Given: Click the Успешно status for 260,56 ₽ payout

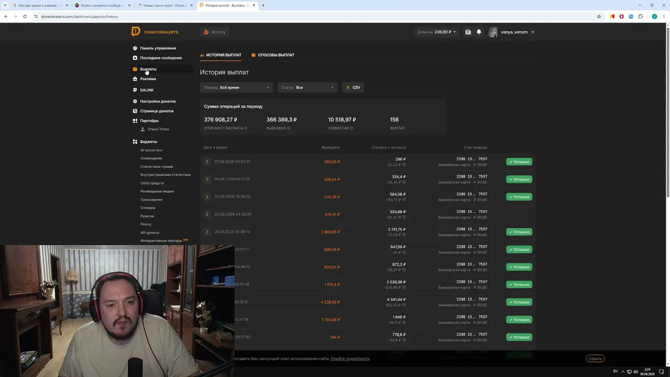Looking at the screenshot, I should [x=519, y=162].
